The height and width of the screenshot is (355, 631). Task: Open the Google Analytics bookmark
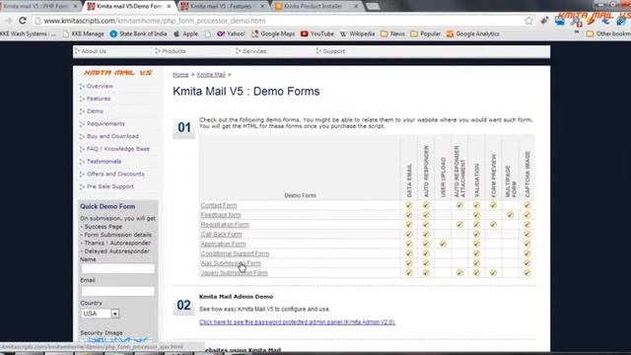(x=473, y=34)
